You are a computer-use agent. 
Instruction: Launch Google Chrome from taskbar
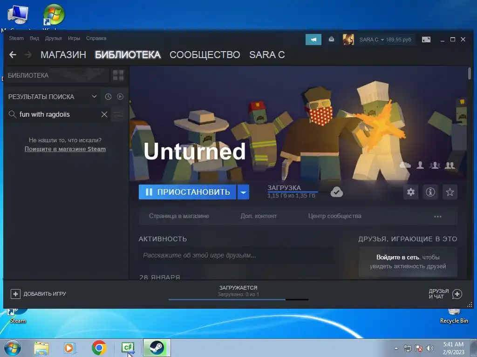(x=99, y=348)
